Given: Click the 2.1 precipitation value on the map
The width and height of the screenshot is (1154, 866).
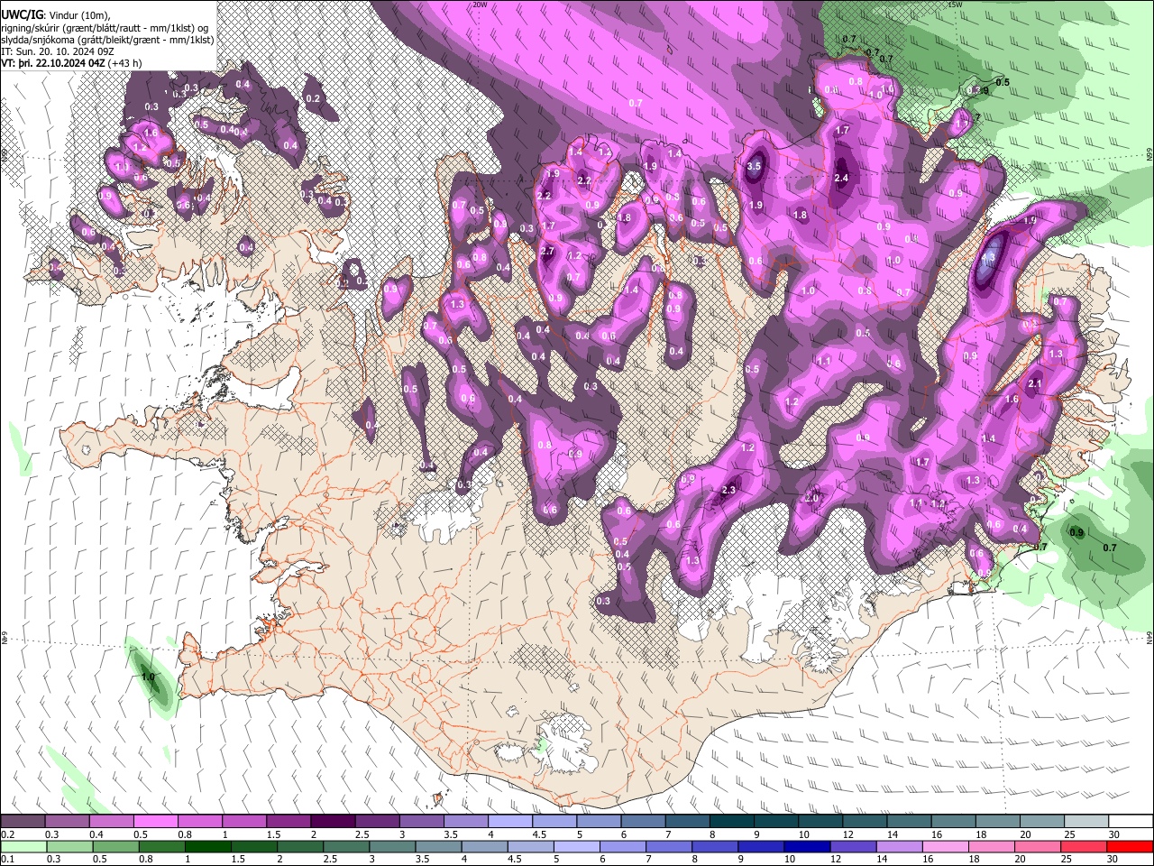Looking at the screenshot, I should [x=1035, y=383].
